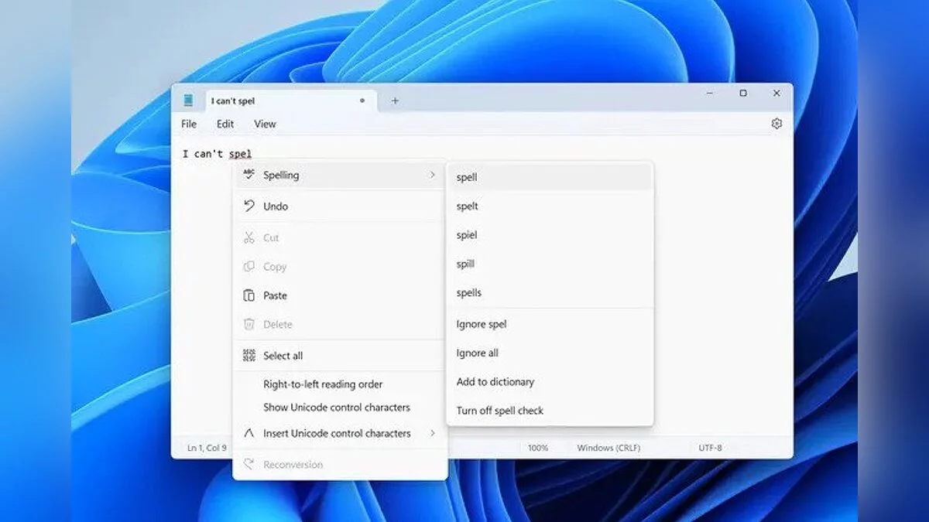
Task: Click the 100% zoom level in status bar
Action: tap(538, 448)
